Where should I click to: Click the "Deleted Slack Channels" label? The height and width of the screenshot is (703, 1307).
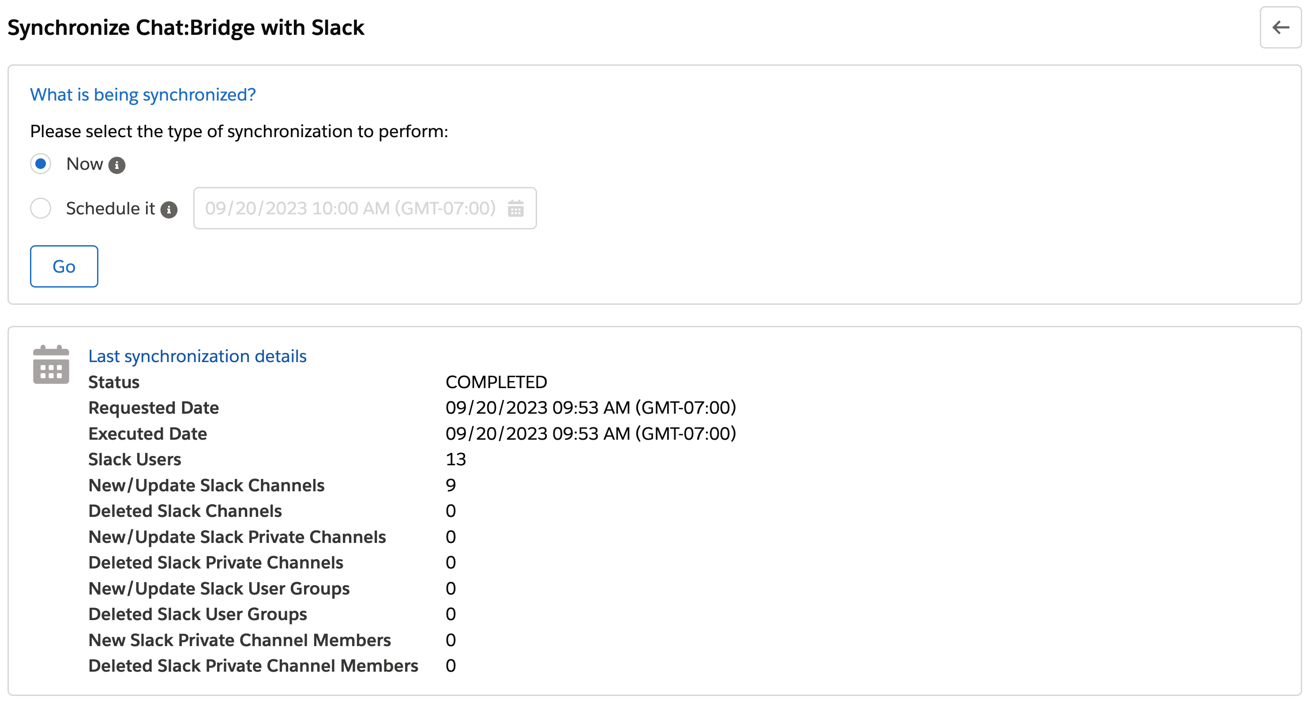pos(185,511)
